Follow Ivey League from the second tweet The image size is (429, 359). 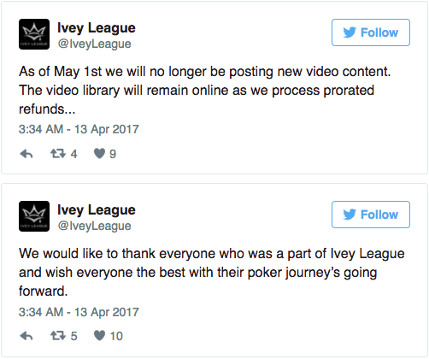371,215
